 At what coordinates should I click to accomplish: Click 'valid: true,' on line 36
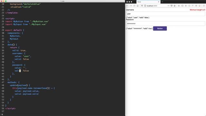[x=19, y=50]
